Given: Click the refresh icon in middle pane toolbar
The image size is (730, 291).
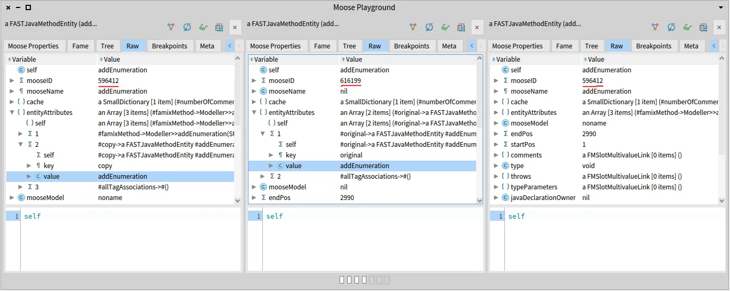Looking at the screenshot, I should click(429, 27).
